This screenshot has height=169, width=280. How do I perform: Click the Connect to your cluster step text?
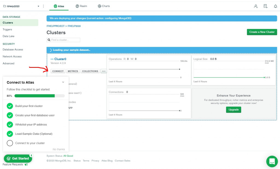point(30,143)
